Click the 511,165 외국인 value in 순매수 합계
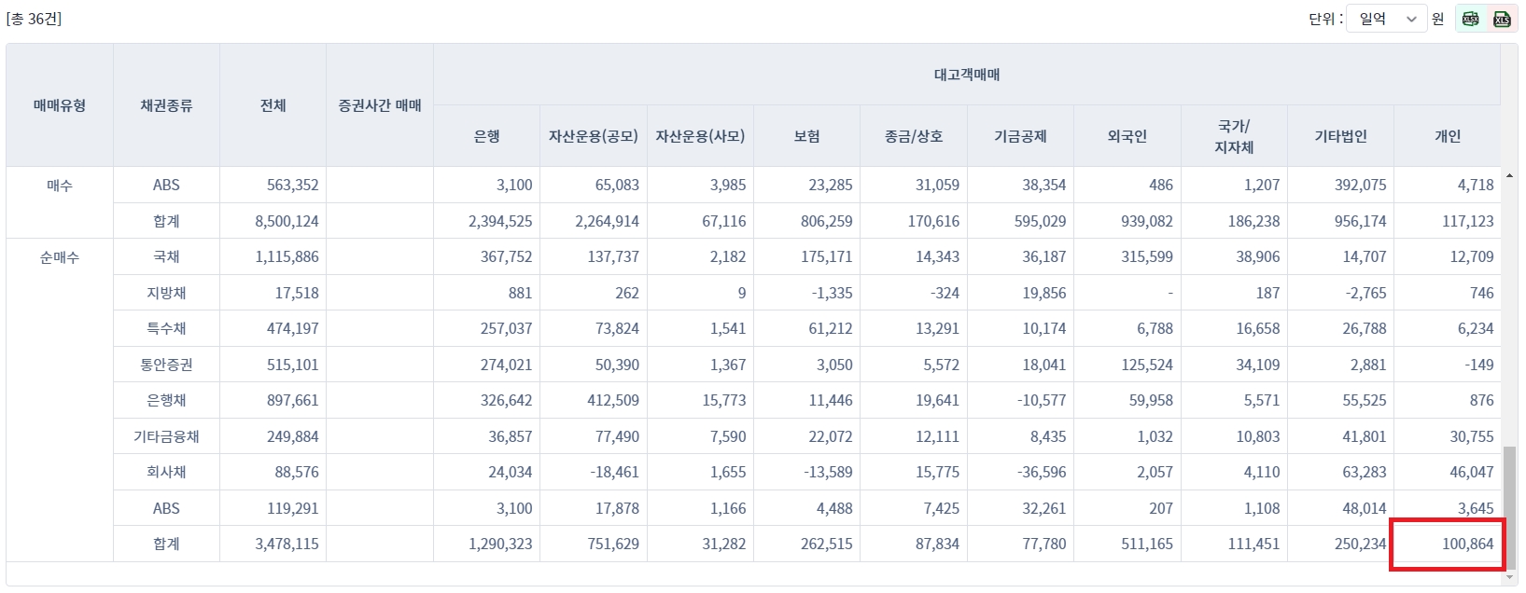Image resolution: width=1526 pixels, height=593 pixels. click(1147, 544)
